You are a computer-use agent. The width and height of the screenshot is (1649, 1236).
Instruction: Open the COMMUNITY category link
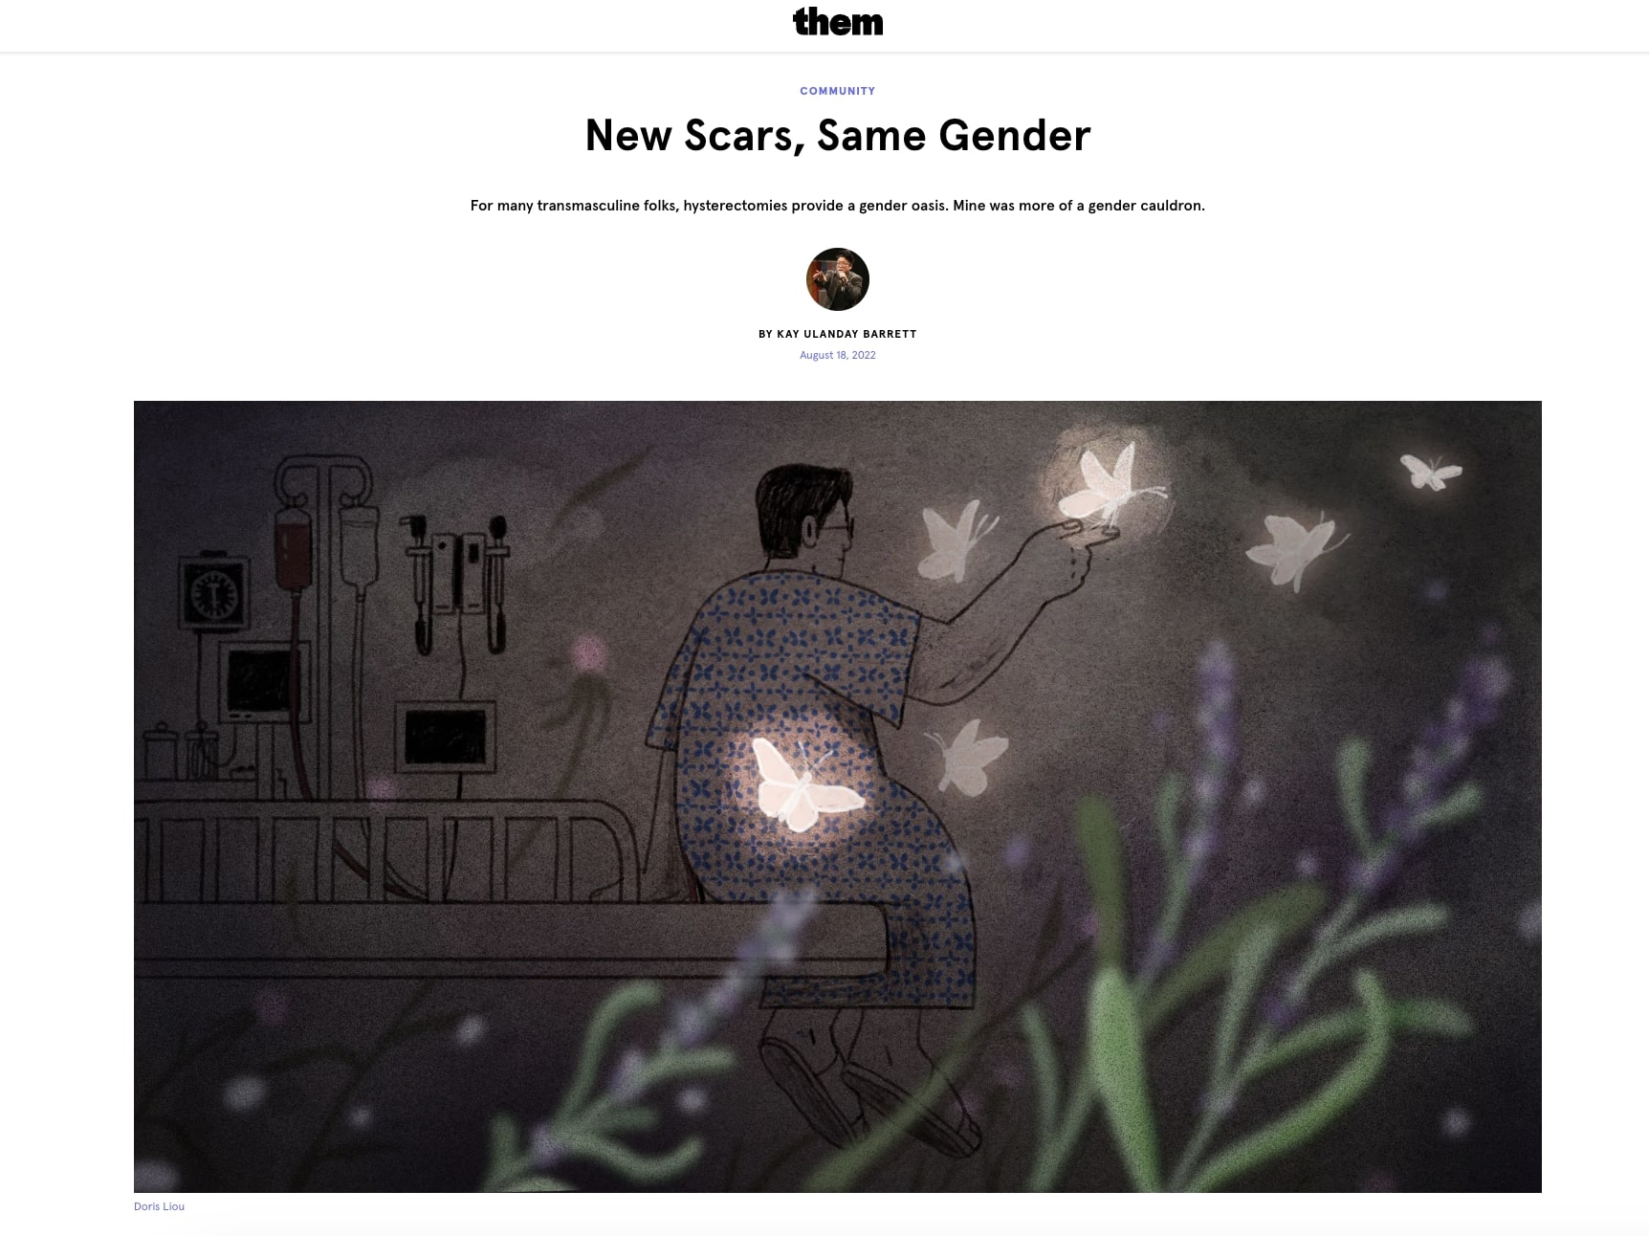tap(837, 91)
